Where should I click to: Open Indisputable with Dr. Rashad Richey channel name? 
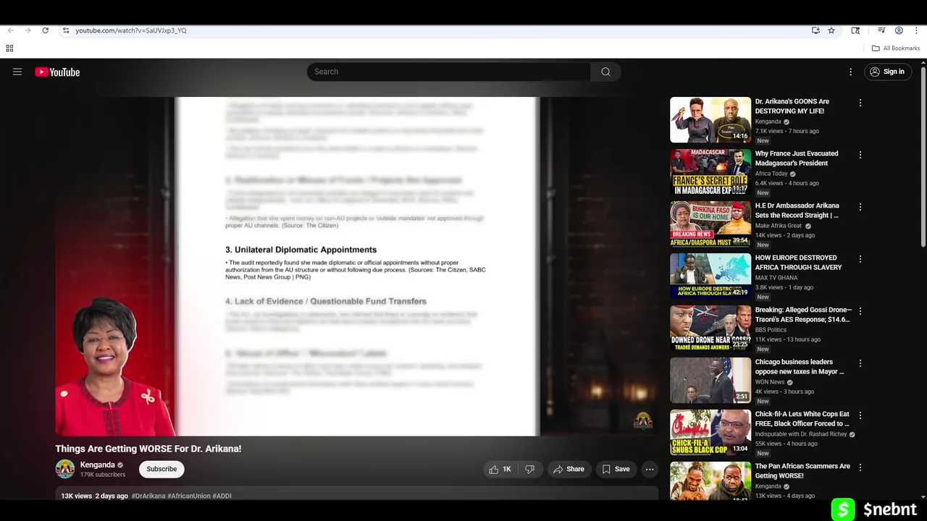801,434
